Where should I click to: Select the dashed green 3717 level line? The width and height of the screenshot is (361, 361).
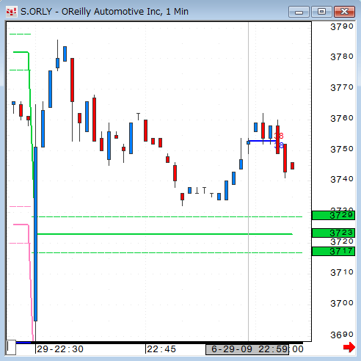tap(167, 252)
